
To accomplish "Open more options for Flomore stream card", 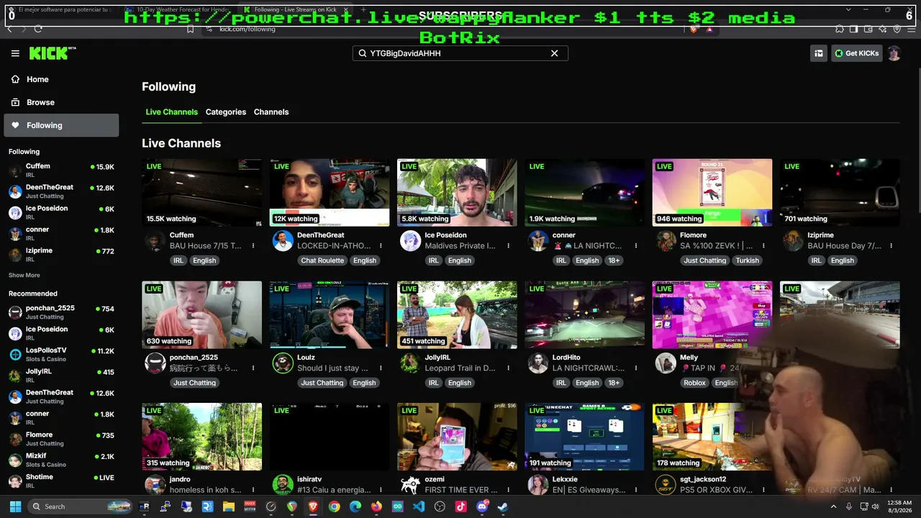I will click(x=763, y=246).
